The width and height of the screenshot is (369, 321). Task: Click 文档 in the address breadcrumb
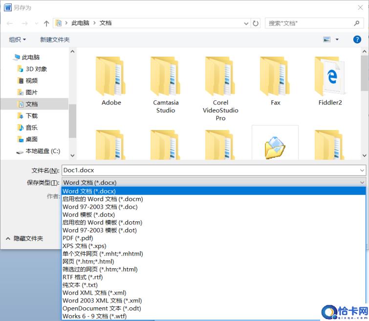106,23
